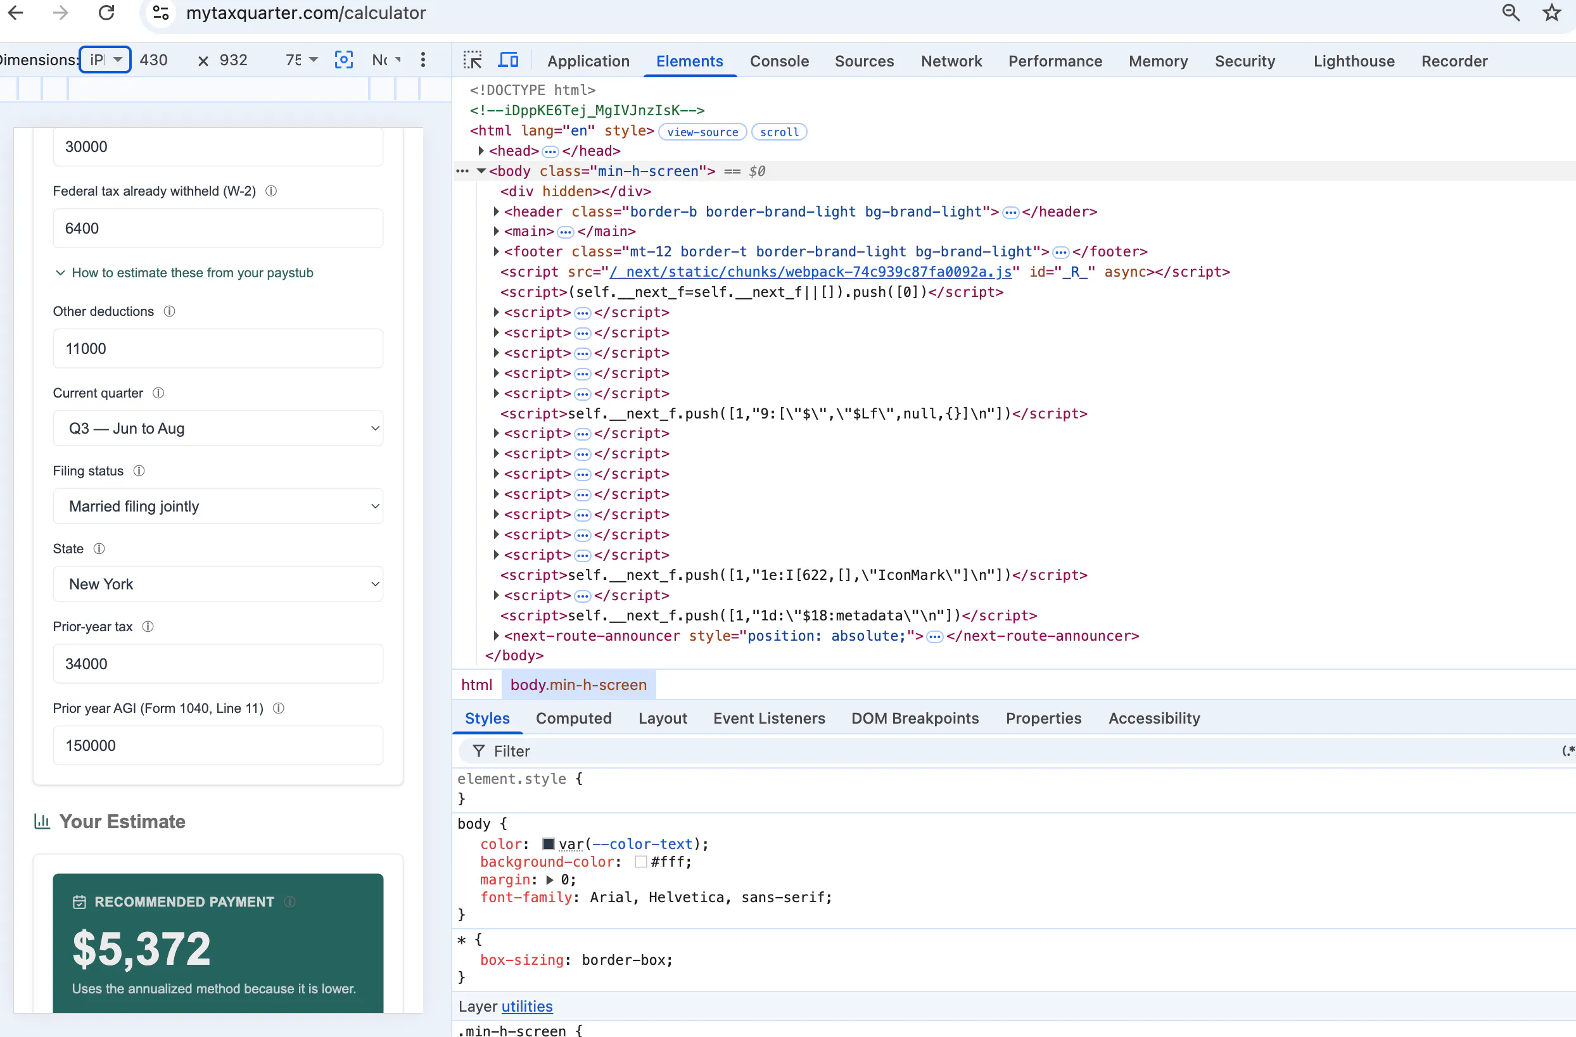1576x1037 pixels.
Task: Switch to the Console tab
Action: click(779, 61)
